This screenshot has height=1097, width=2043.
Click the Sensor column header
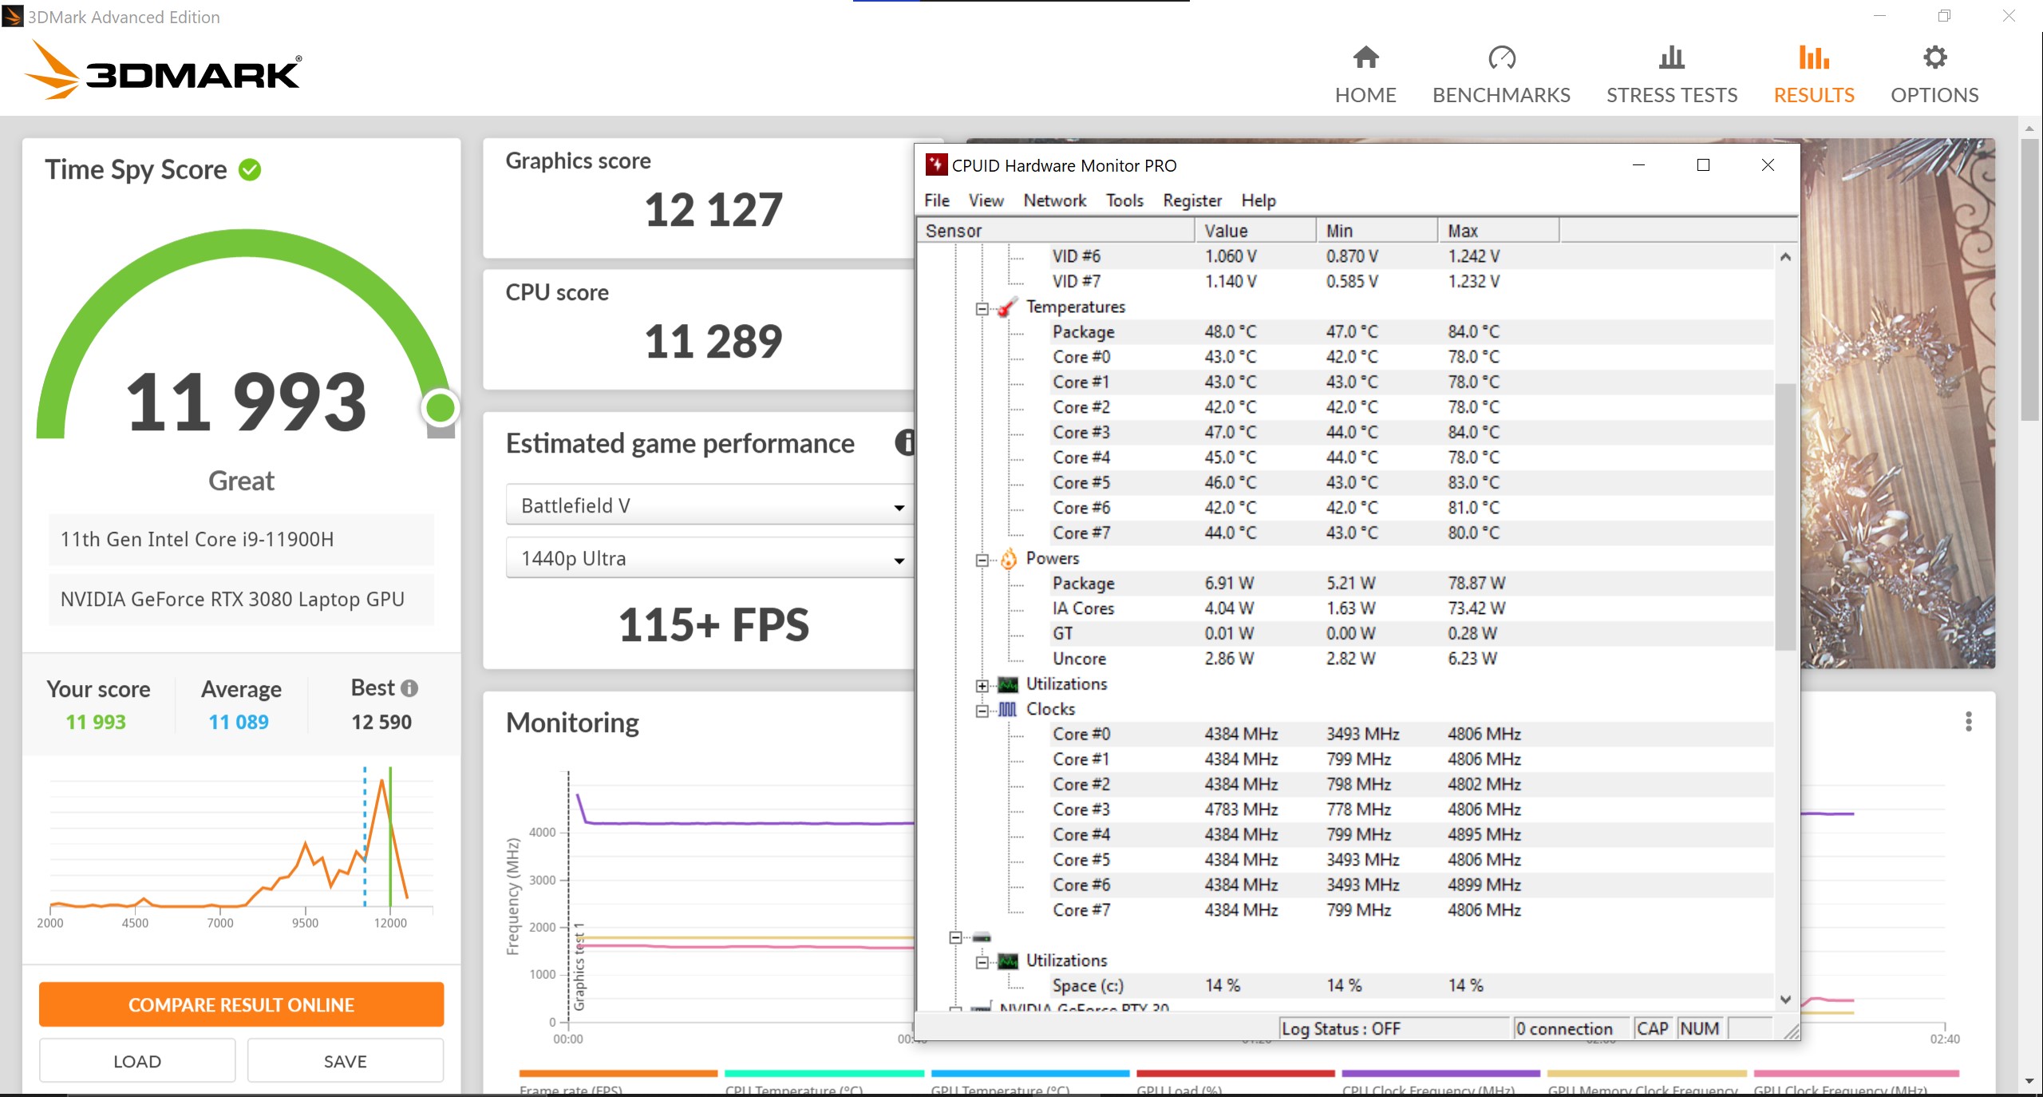pyautogui.click(x=1056, y=231)
